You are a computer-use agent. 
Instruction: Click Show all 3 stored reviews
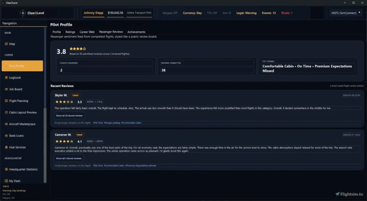tap(69, 158)
